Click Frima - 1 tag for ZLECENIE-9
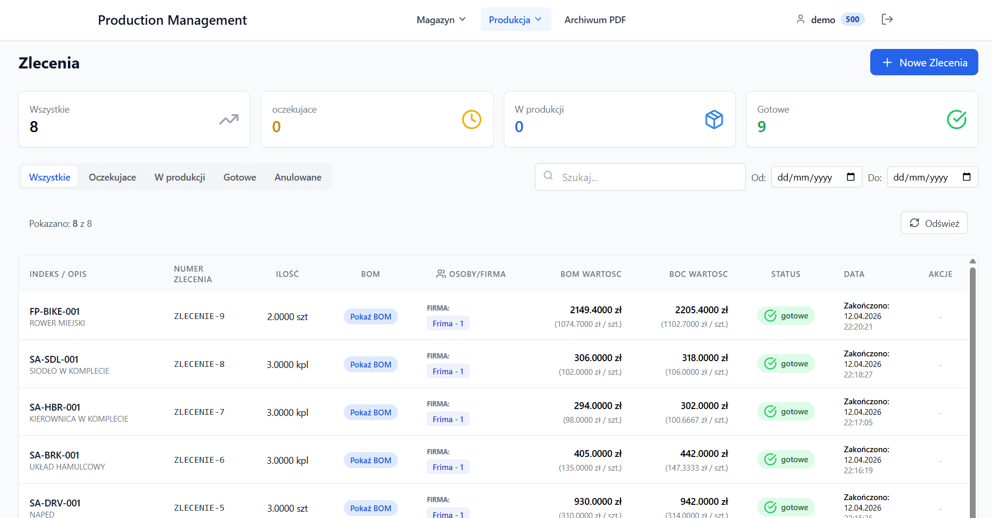The height and width of the screenshot is (518, 992). pyautogui.click(x=448, y=323)
